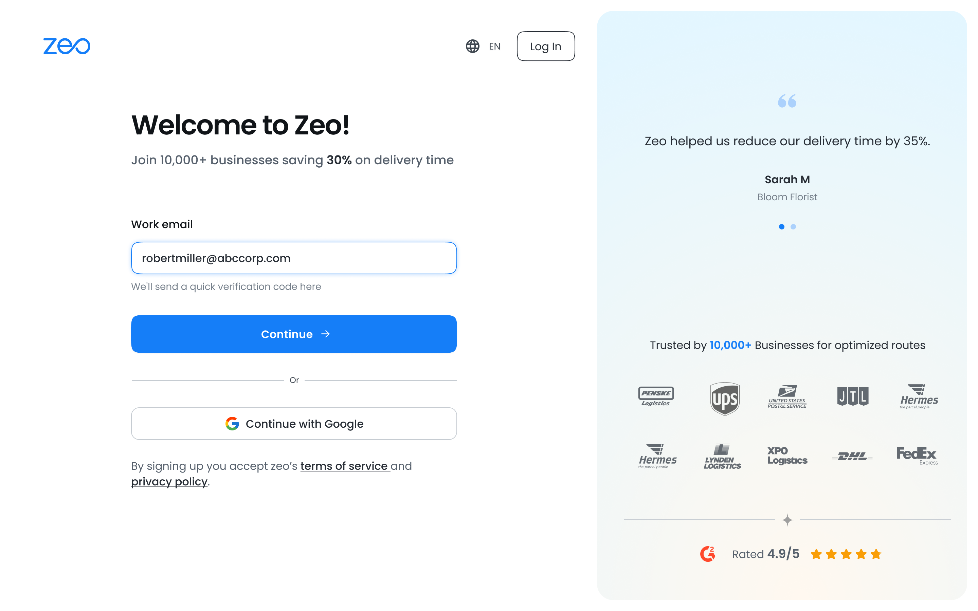Sign up via Continue with Google
Viewport: 978px width, 611px height.
[294, 424]
